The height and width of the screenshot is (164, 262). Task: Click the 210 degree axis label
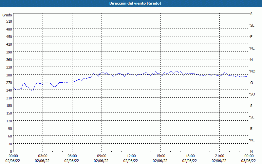(9, 98)
